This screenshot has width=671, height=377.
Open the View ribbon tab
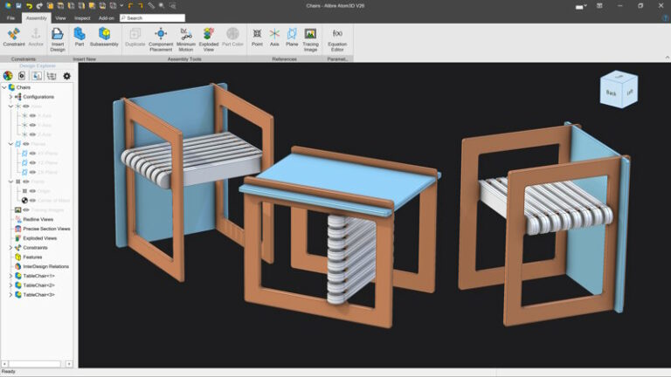pyautogui.click(x=61, y=18)
